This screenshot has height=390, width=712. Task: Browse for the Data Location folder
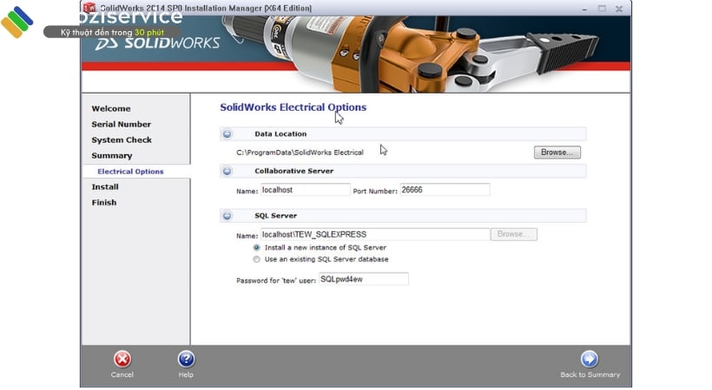point(557,153)
